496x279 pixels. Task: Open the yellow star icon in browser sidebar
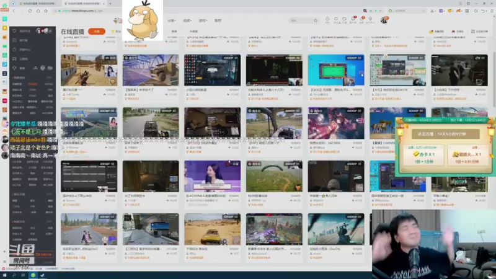tap(4, 28)
